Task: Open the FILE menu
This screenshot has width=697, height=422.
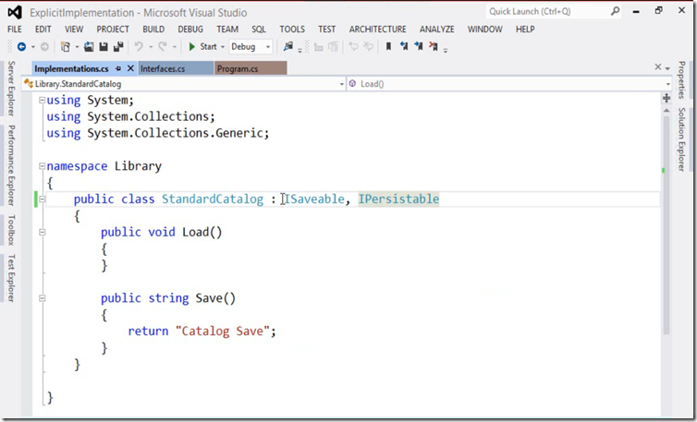Action: click(15, 30)
